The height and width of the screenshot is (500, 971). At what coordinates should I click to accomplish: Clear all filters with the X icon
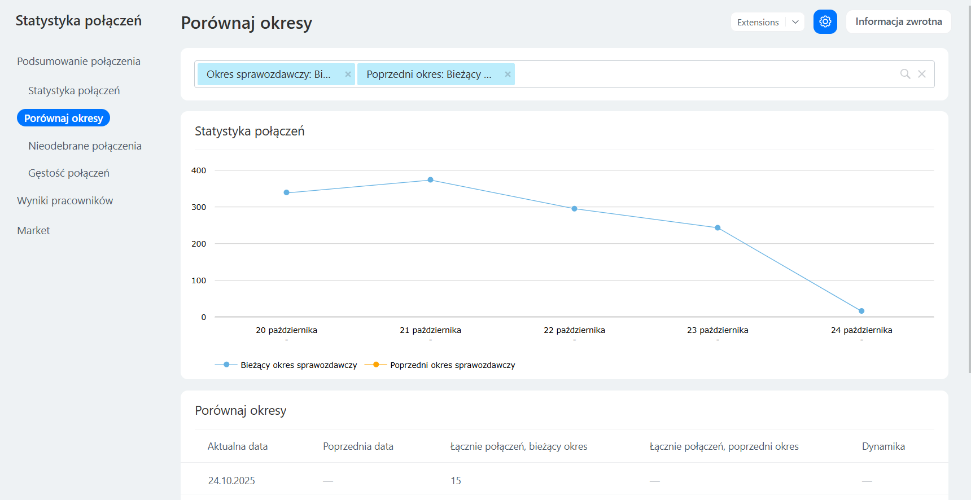click(x=922, y=74)
